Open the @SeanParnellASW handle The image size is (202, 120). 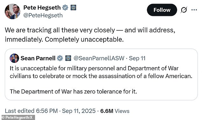pyautogui.click(x=99, y=58)
